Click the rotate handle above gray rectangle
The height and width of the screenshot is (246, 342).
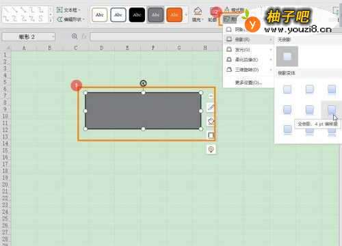pyautogui.click(x=143, y=83)
